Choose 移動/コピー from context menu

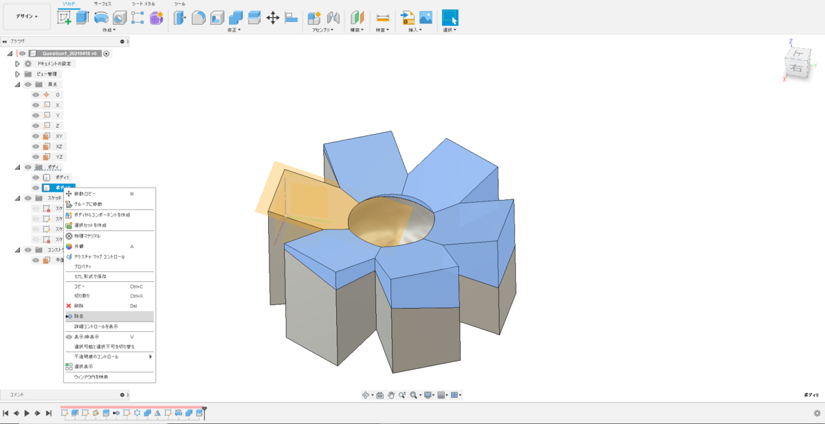point(109,194)
